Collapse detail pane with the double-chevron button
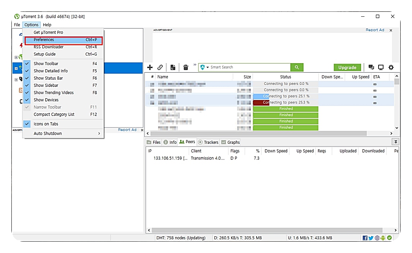 [x=395, y=142]
